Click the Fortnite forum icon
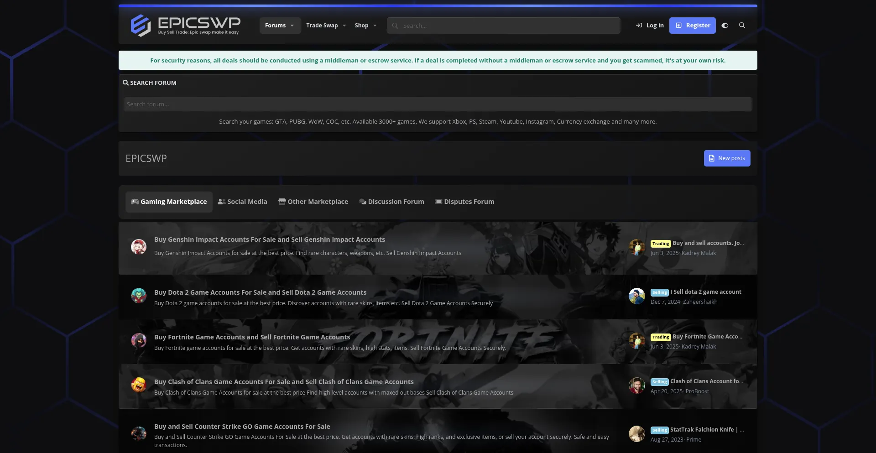Viewport: 876px width, 453px height. [139, 341]
